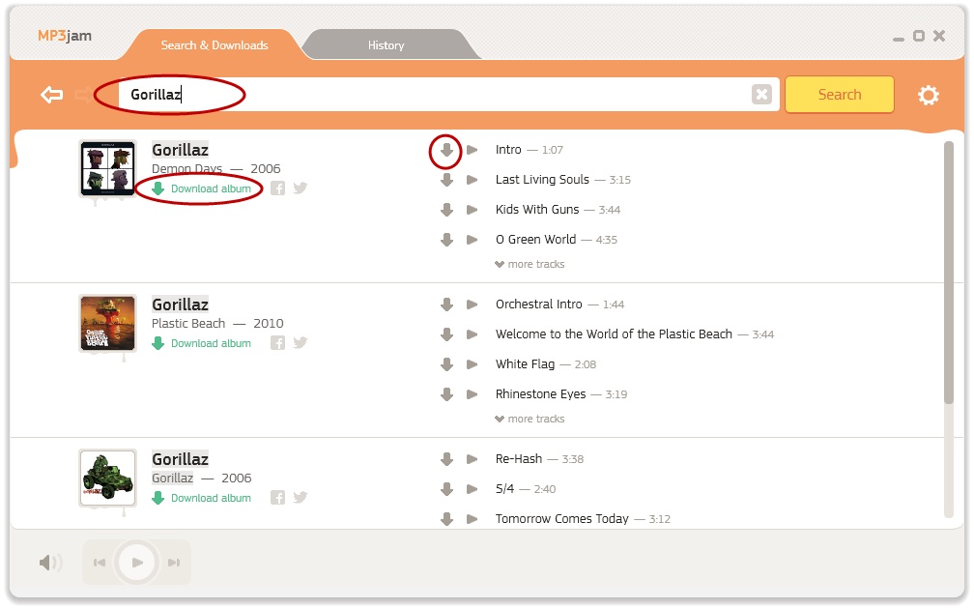
Task: Open the Demon Days cover thumbnail
Action: [x=107, y=168]
